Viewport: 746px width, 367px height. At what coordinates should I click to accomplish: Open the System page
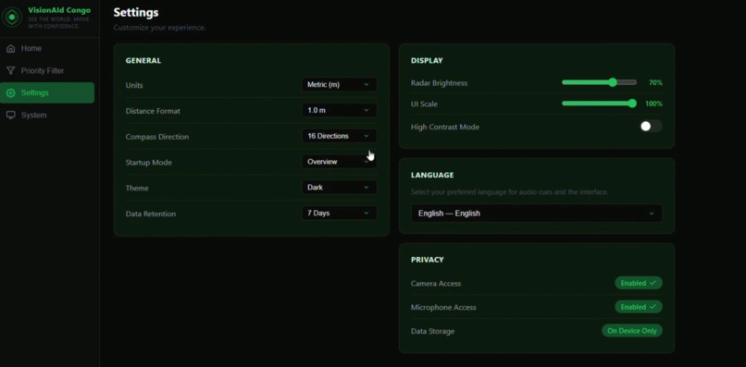pyautogui.click(x=47, y=115)
